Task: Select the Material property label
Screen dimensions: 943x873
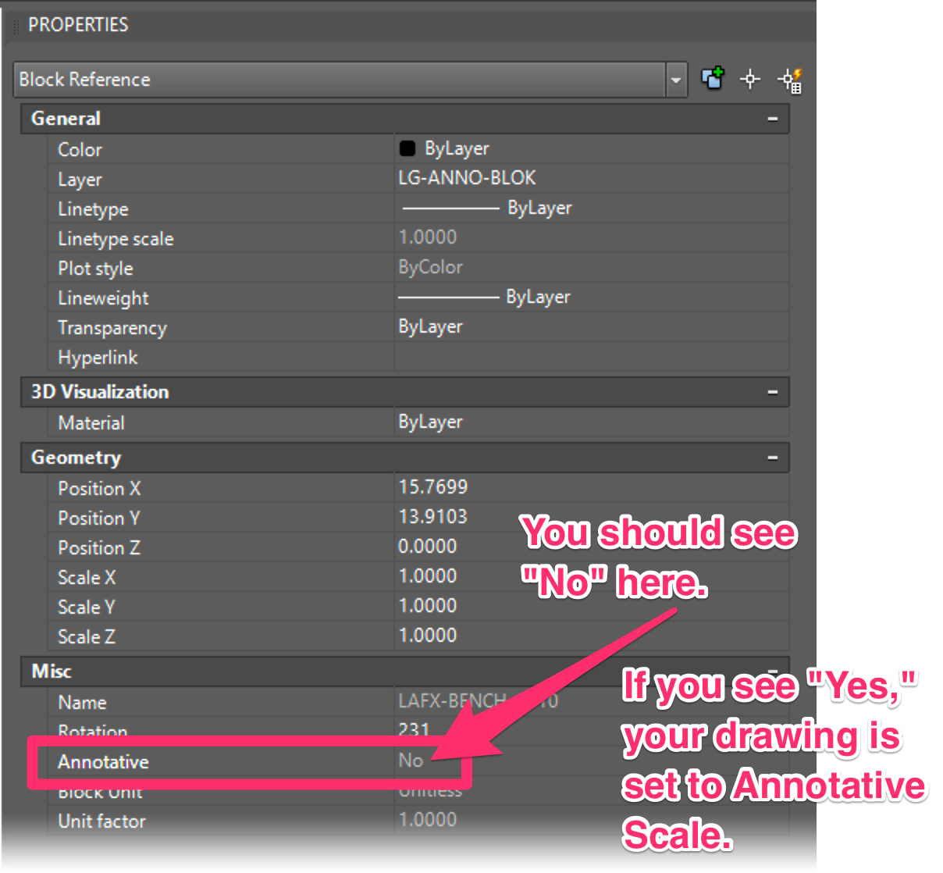Action: click(91, 423)
